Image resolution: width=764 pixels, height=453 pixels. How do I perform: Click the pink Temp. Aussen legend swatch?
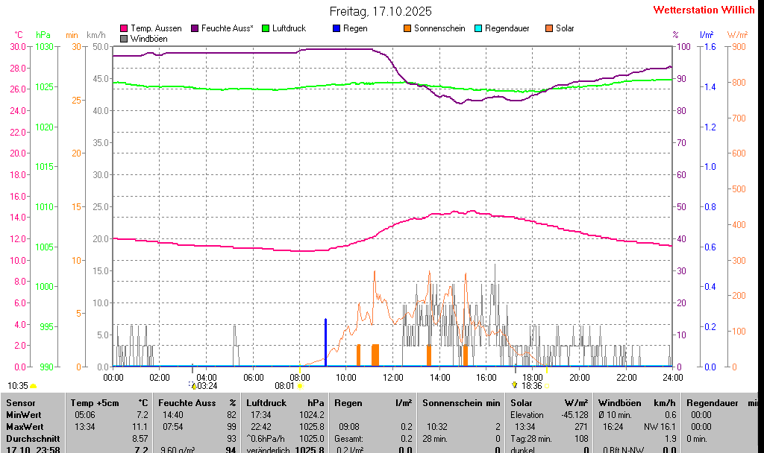(x=124, y=28)
